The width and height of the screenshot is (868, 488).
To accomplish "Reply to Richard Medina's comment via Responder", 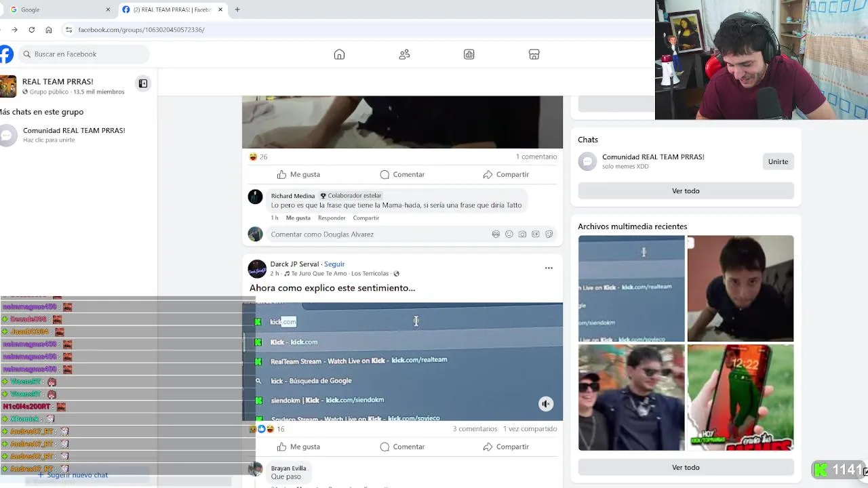I will click(332, 218).
